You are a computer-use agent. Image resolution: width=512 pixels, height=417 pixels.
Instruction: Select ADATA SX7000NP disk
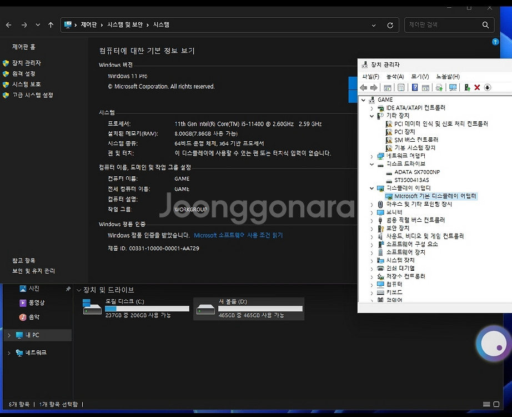pyautogui.click(x=417, y=172)
